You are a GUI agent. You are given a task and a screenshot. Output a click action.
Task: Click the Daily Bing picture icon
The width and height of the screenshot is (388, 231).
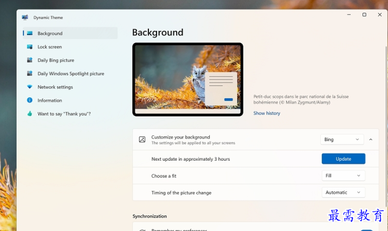tap(29, 60)
